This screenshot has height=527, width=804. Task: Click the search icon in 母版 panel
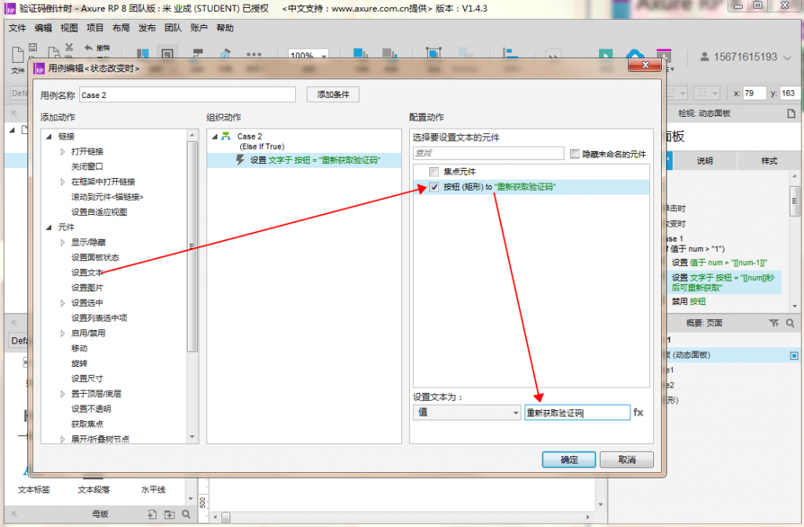(x=186, y=514)
